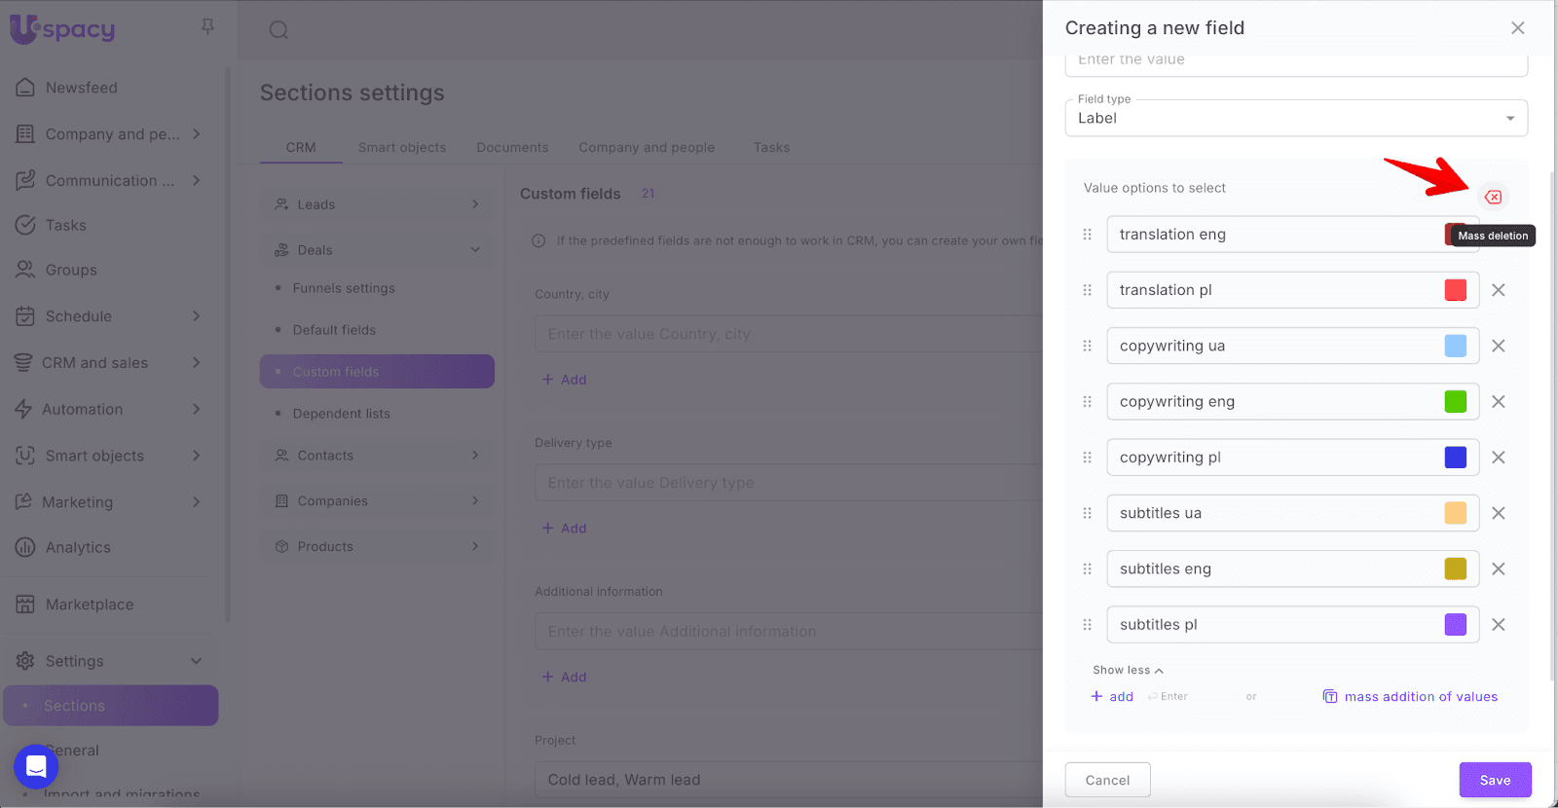Switch to the Smart objects tab

tap(401, 148)
